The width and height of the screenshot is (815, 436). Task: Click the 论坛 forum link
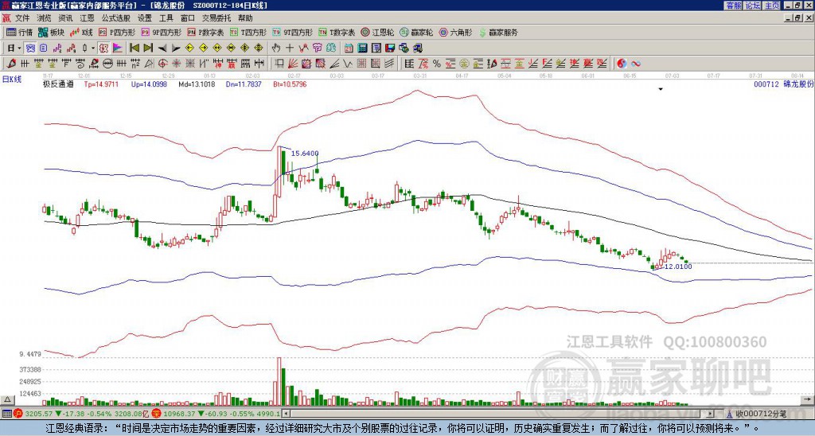tap(752, 6)
